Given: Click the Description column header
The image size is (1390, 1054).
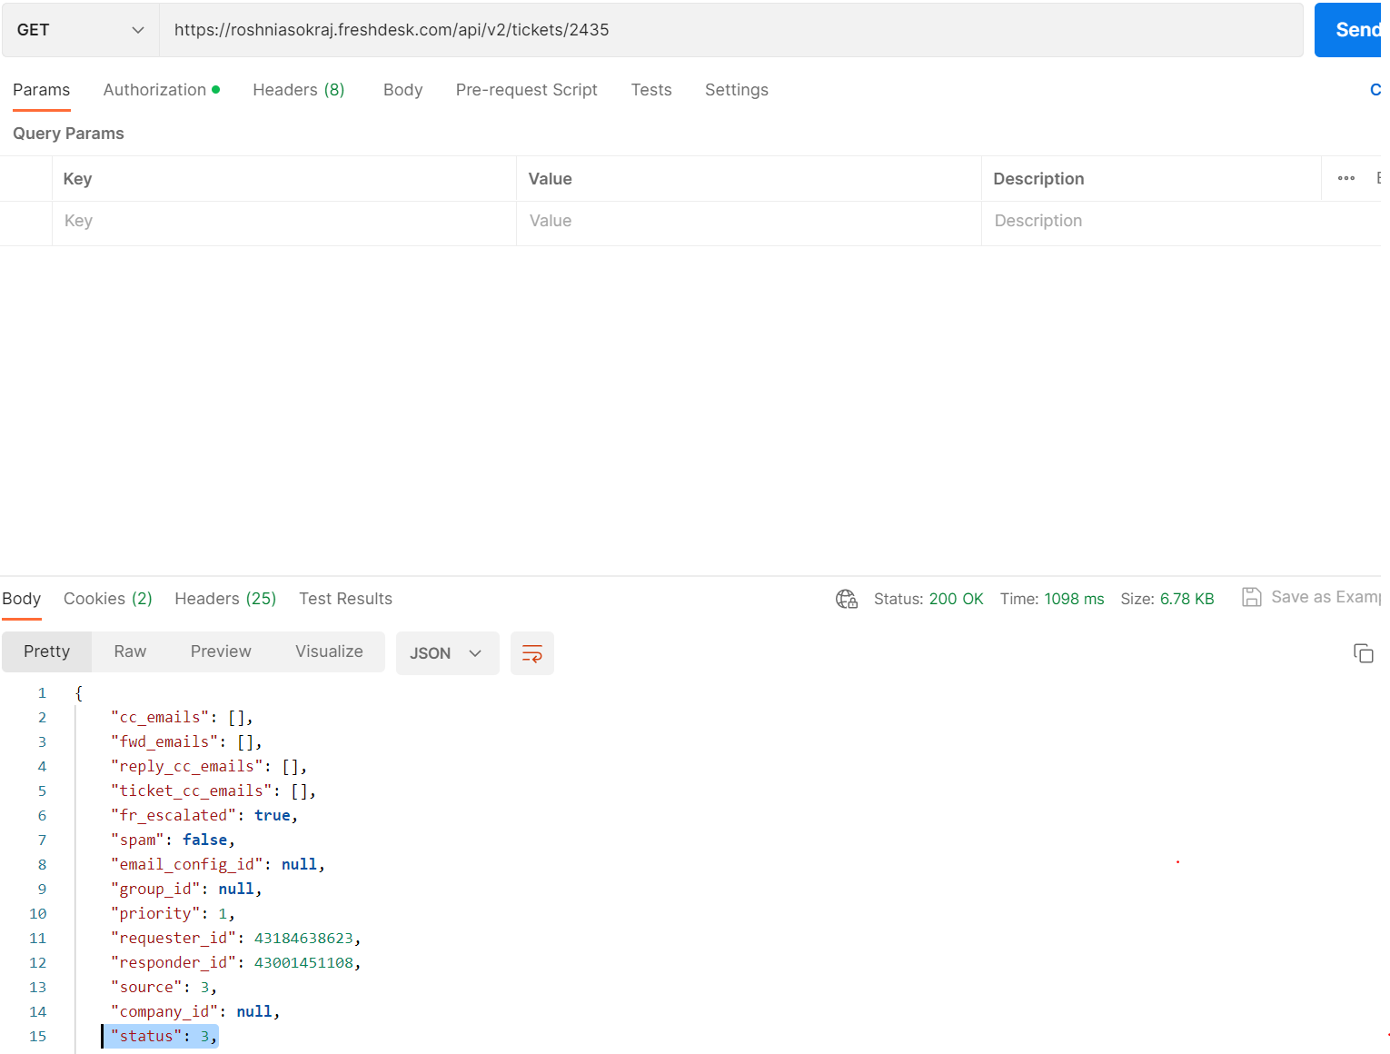Looking at the screenshot, I should [x=1038, y=179].
